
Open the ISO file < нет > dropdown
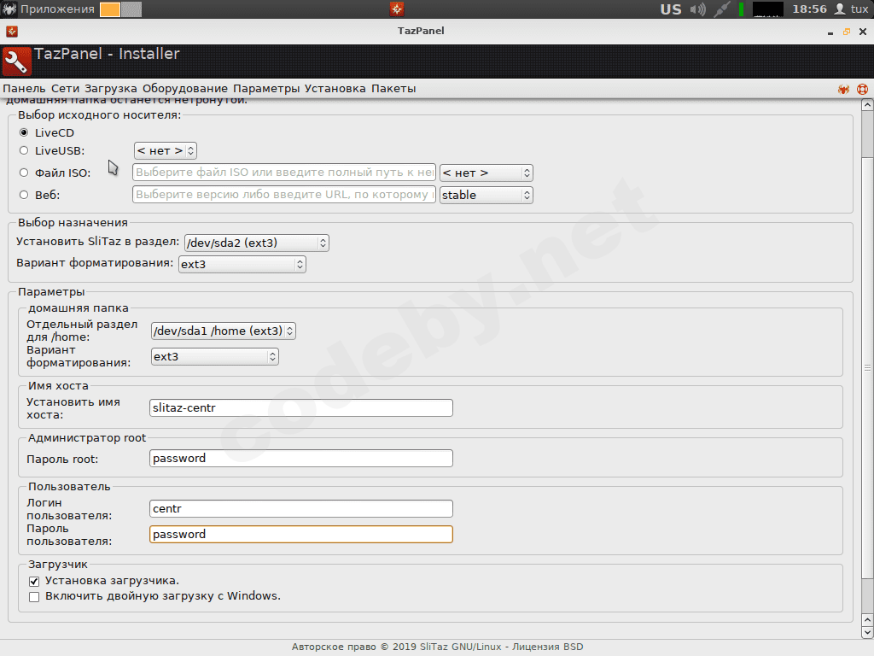point(486,173)
